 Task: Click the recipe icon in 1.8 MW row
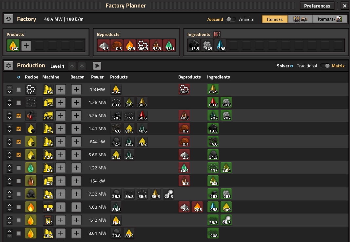pos(31,89)
